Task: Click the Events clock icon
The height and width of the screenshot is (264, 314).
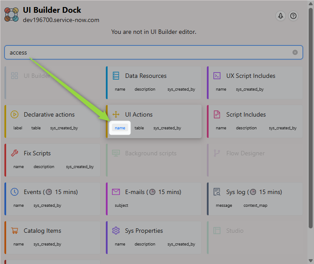Action: 14,192
